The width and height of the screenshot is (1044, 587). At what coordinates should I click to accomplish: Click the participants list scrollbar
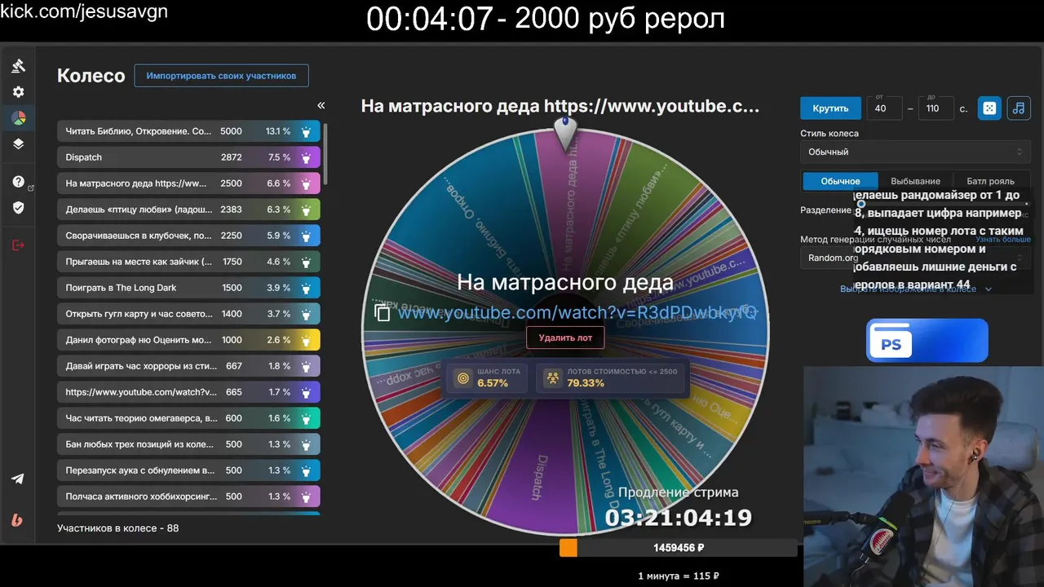point(325,155)
